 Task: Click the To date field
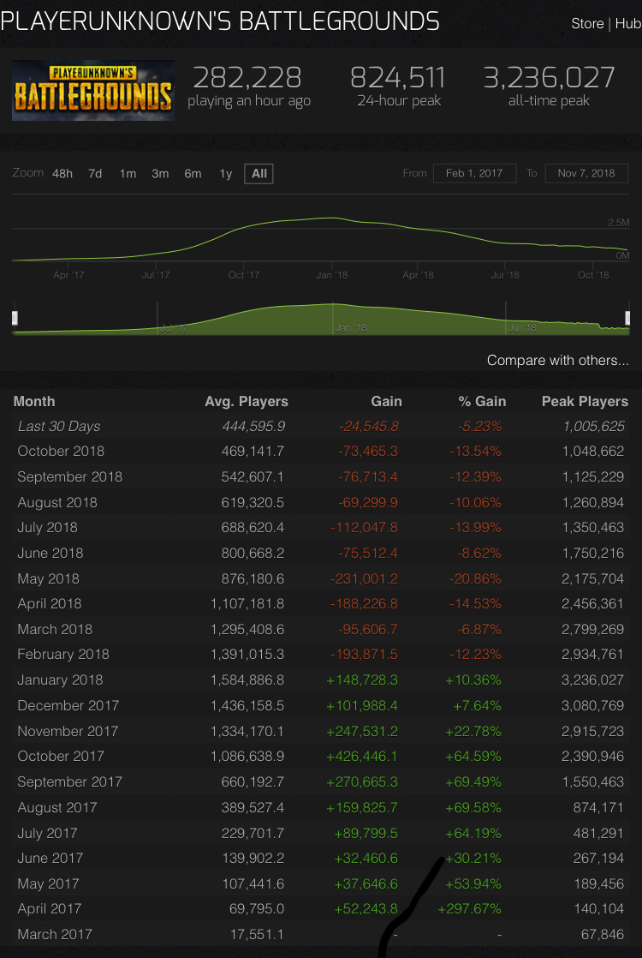(x=586, y=173)
